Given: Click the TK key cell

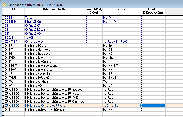Looking at the screenshot, I should [x=121, y=81].
